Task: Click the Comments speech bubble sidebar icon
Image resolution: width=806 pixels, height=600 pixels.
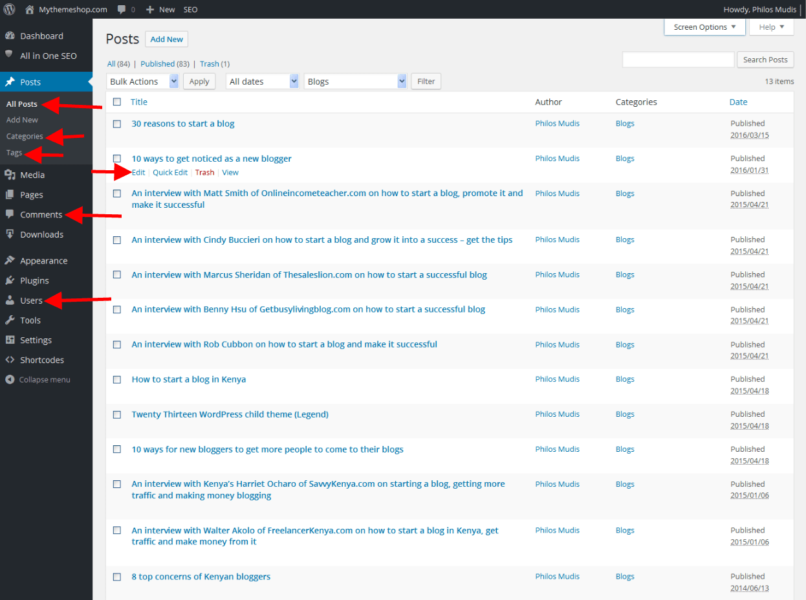Action: point(10,214)
